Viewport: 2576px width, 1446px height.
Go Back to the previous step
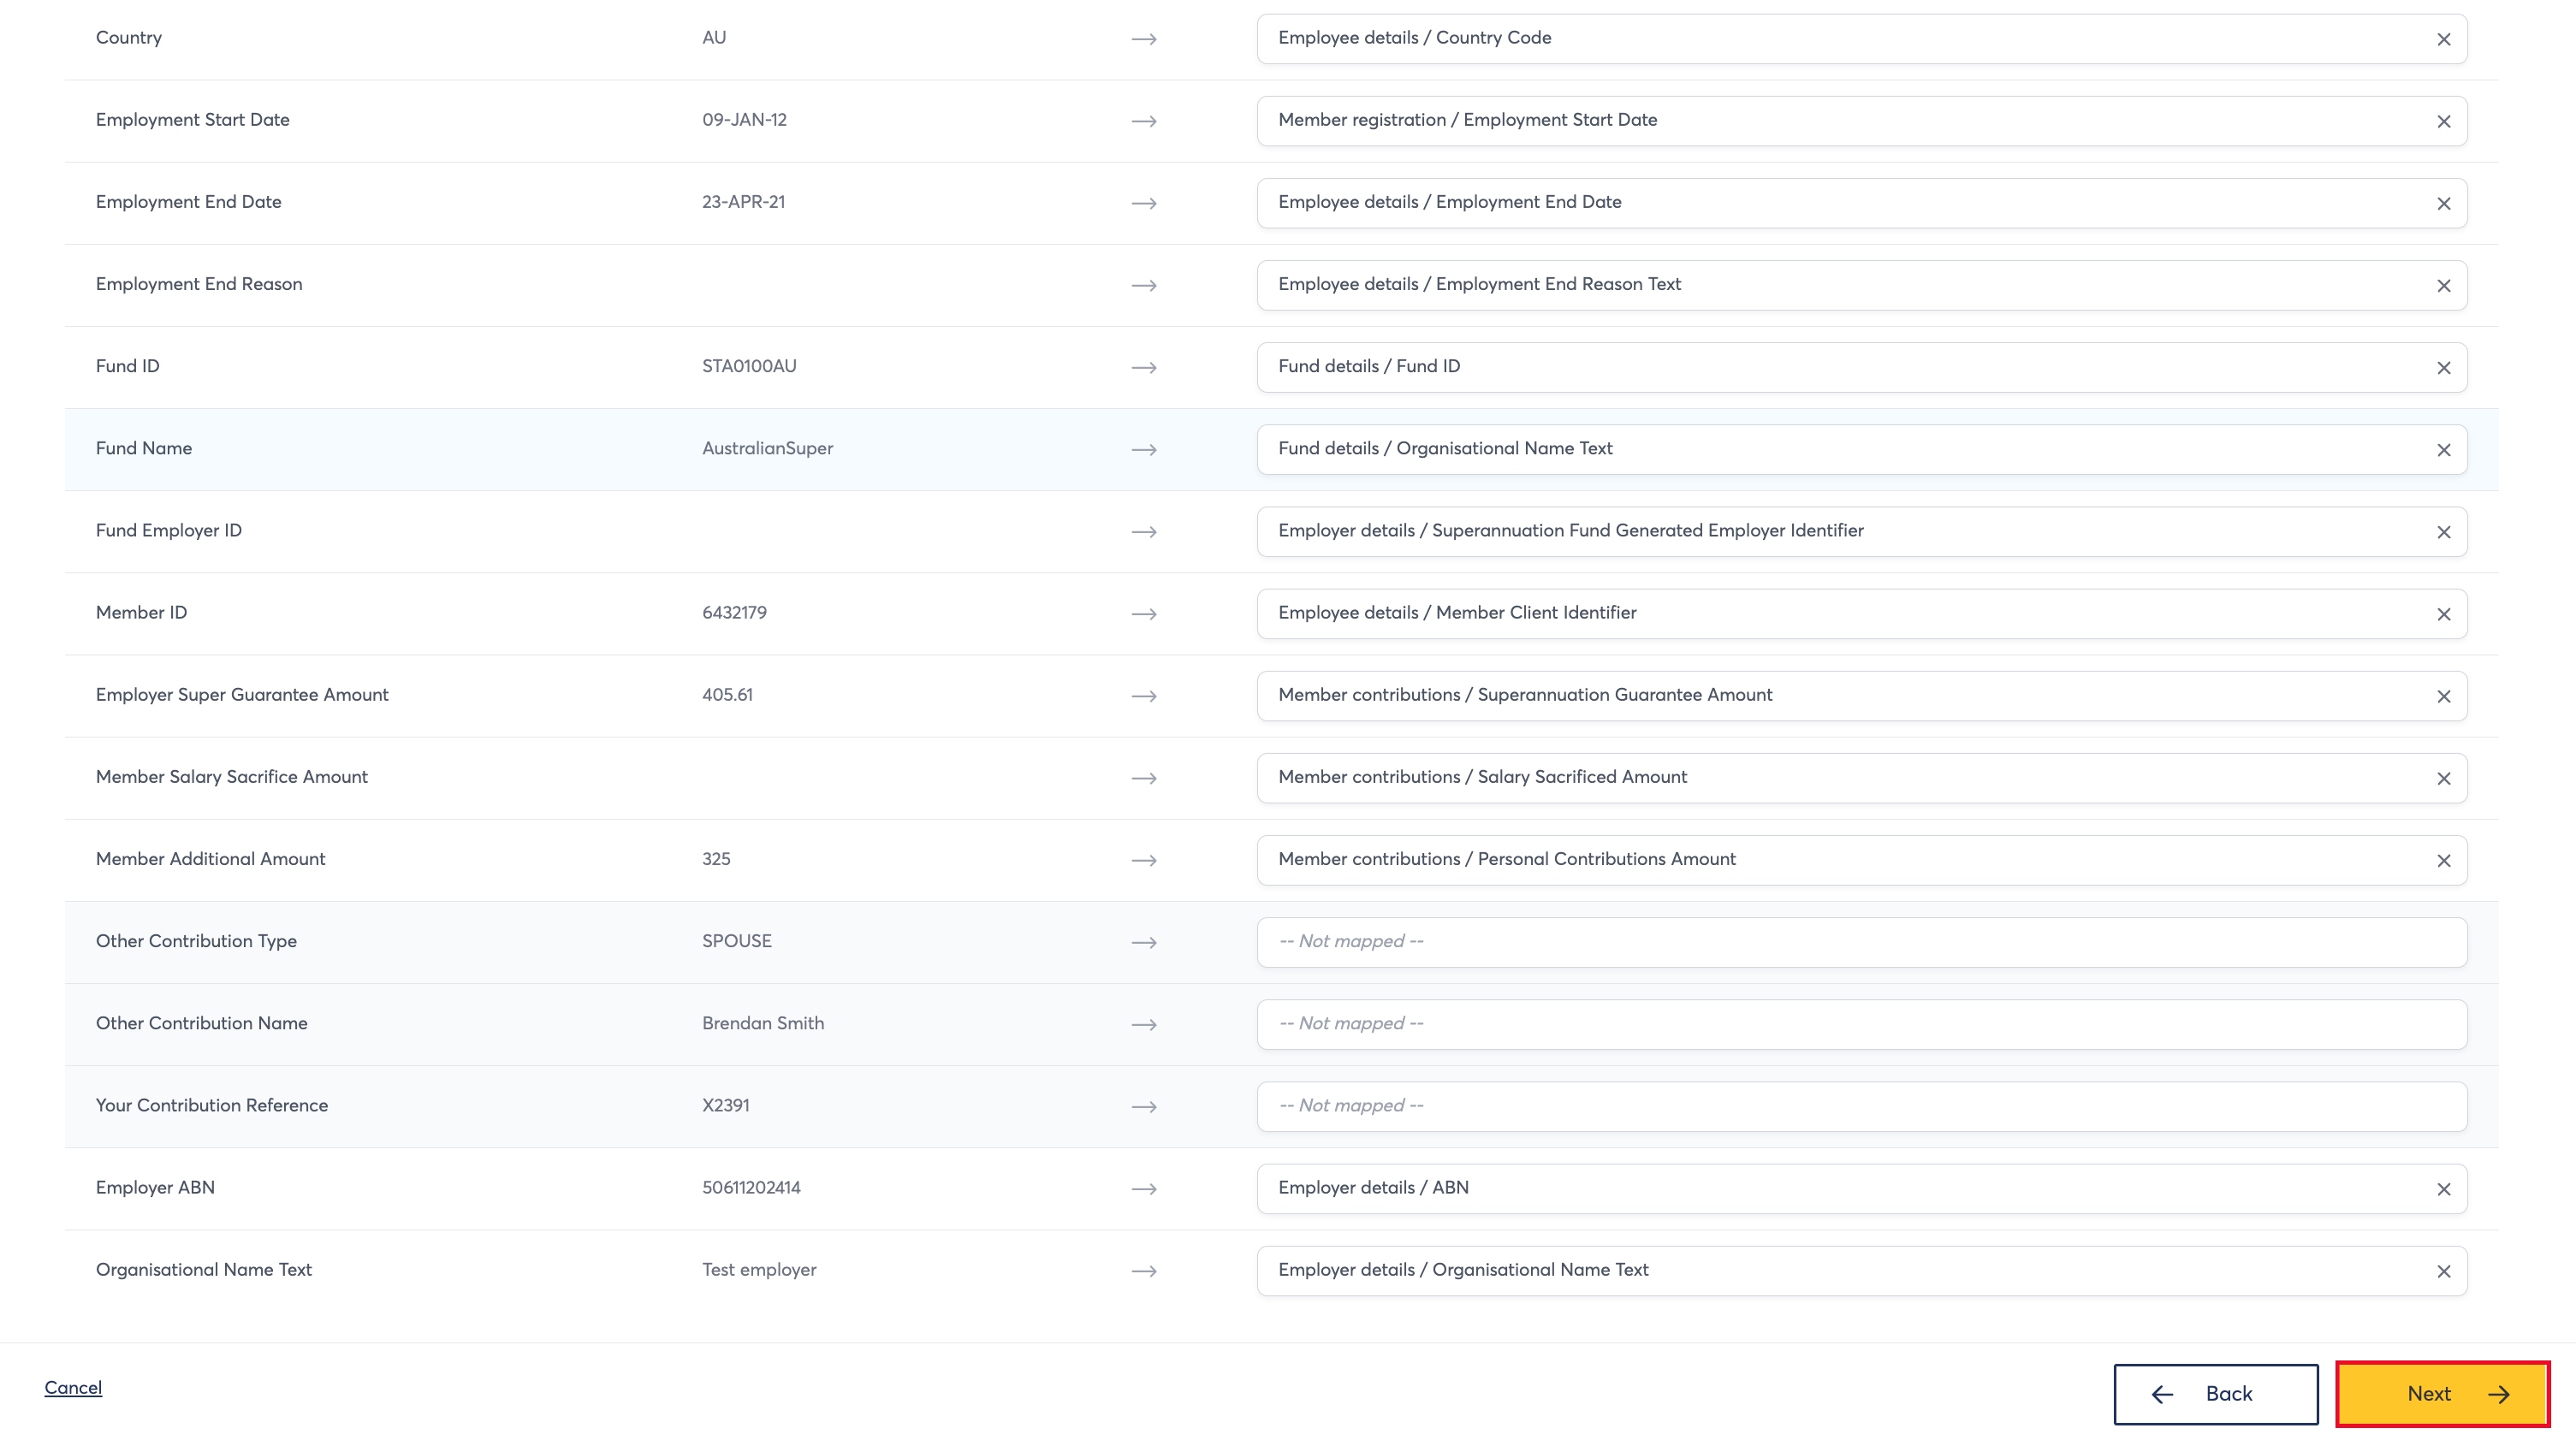(2215, 1394)
